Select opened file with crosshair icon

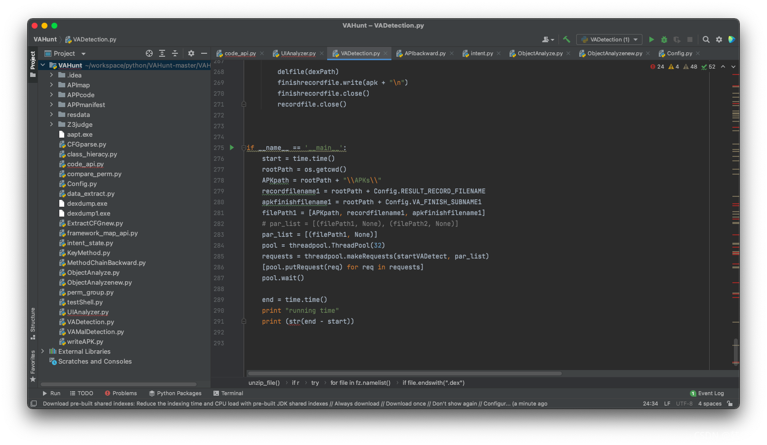point(149,53)
